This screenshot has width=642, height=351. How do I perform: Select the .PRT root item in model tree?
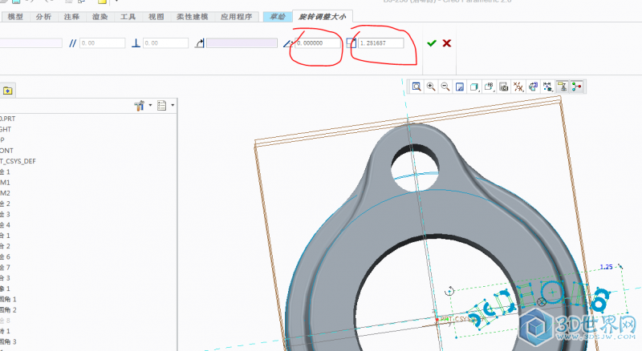(x=8, y=119)
